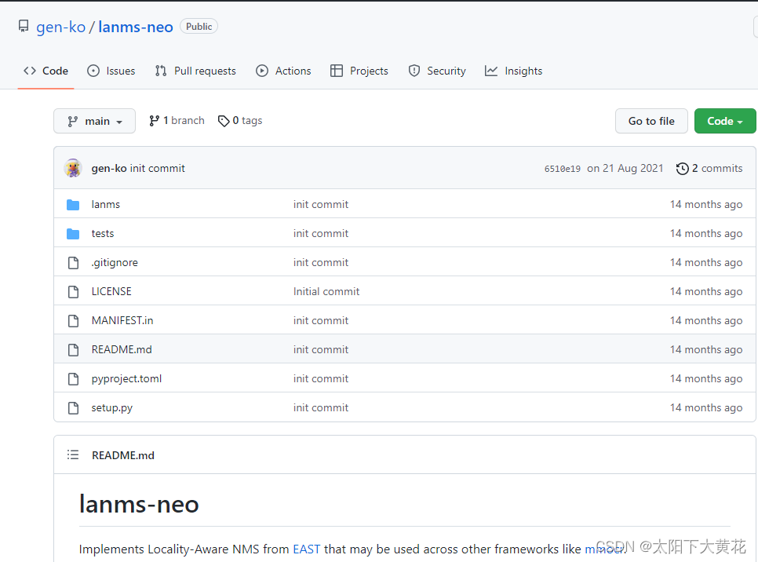Screen dimensions: 758x562
Task: Click the Pull requests merge icon
Action: [x=160, y=71]
